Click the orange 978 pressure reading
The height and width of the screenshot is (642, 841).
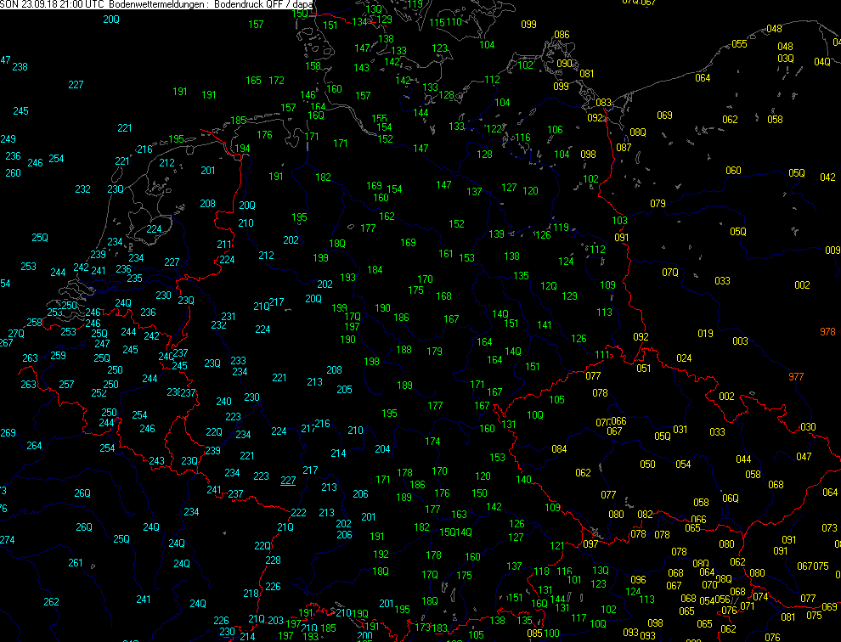[827, 331]
